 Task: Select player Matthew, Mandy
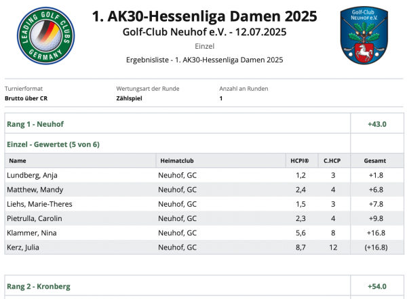pyautogui.click(x=35, y=190)
